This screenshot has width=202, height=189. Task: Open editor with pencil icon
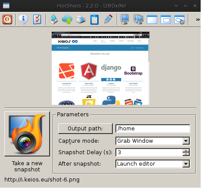pos(108,19)
